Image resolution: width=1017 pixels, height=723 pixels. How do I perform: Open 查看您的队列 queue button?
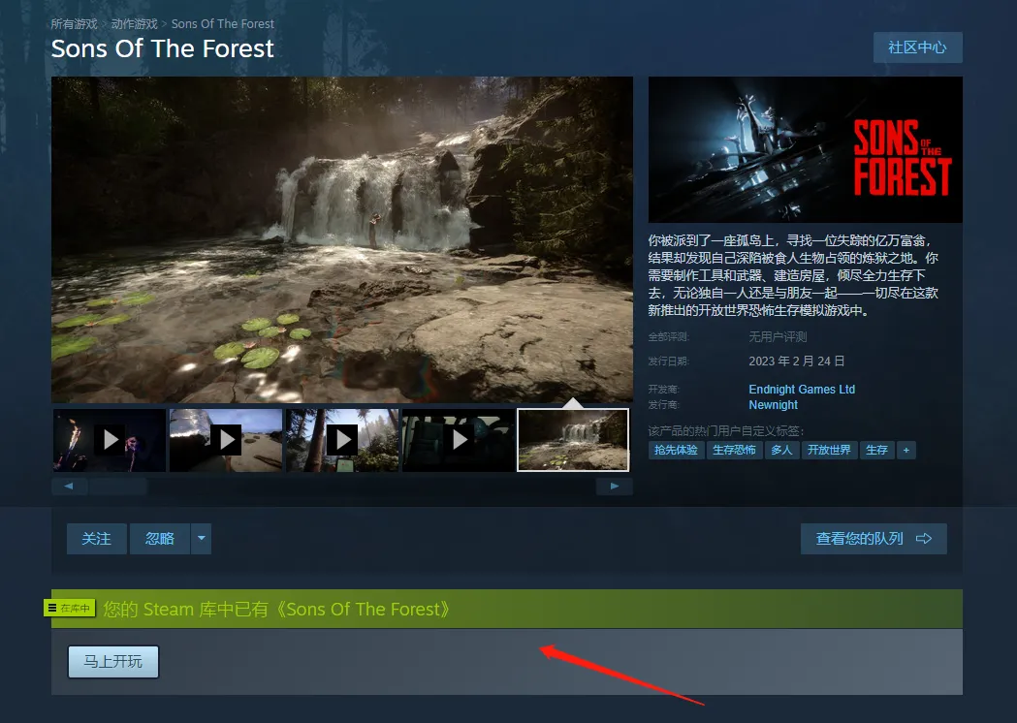(x=874, y=539)
